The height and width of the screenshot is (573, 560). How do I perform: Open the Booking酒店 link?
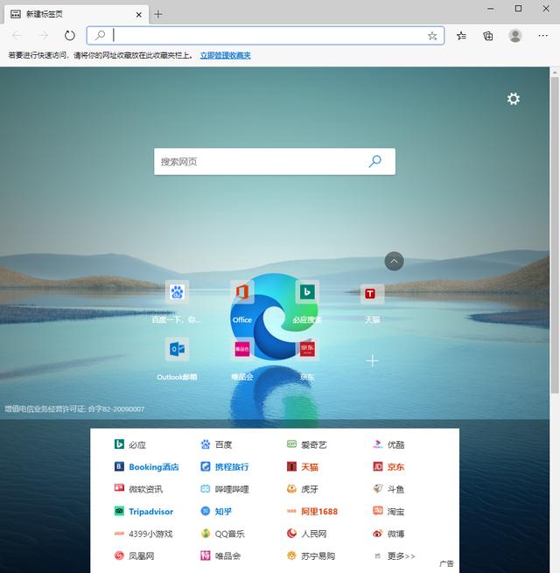point(146,466)
